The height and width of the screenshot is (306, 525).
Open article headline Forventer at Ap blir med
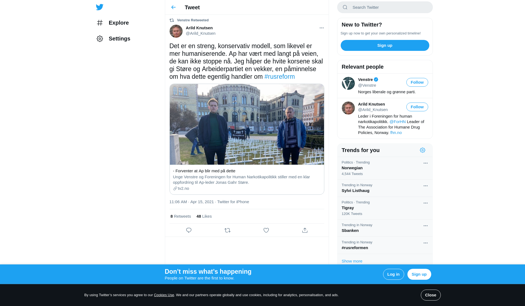[204, 171]
